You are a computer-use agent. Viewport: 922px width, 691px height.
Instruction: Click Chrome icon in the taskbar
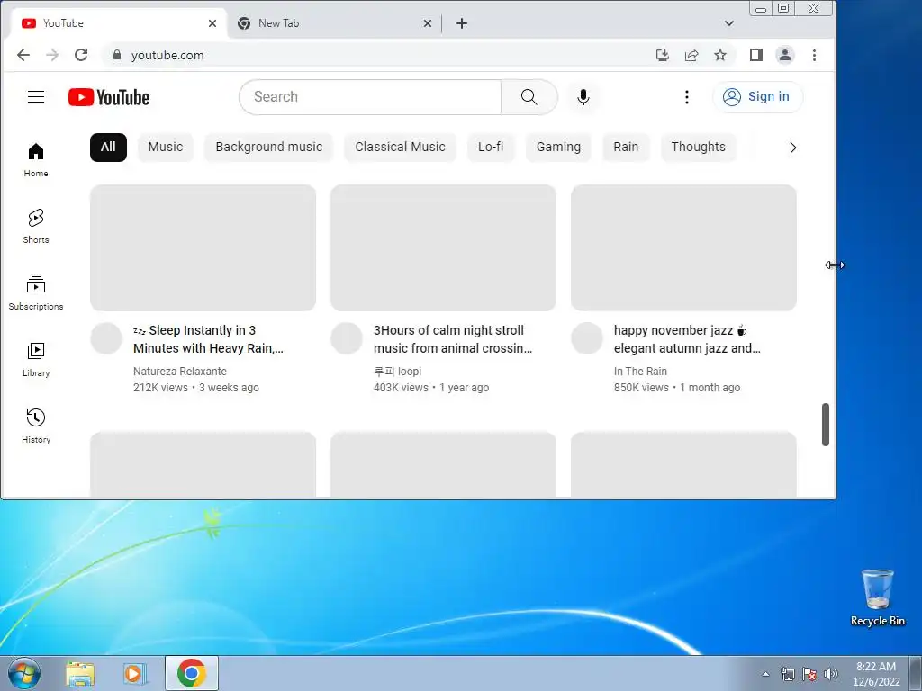coord(192,673)
